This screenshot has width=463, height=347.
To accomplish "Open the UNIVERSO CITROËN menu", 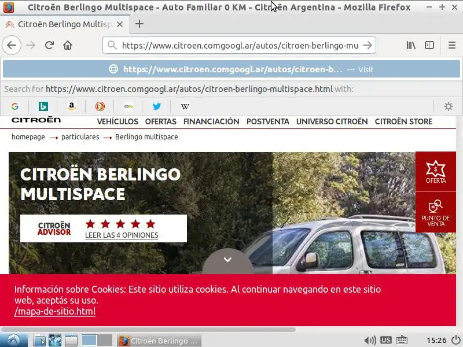I will 332,121.
